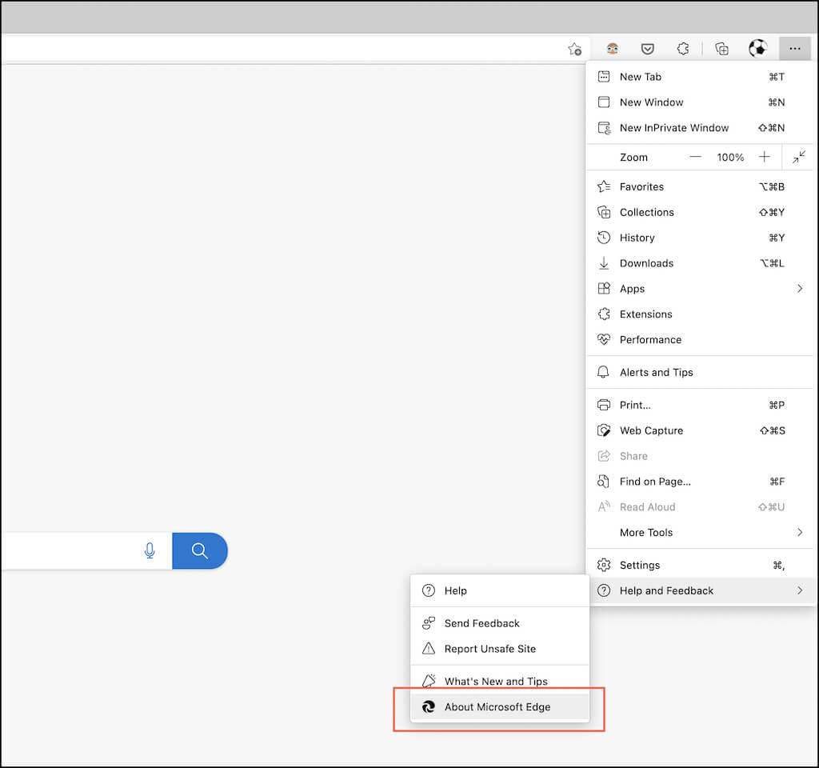Viewport: 819px width, 768px height.
Task: Increase zoom with the plus button
Action: [x=764, y=157]
